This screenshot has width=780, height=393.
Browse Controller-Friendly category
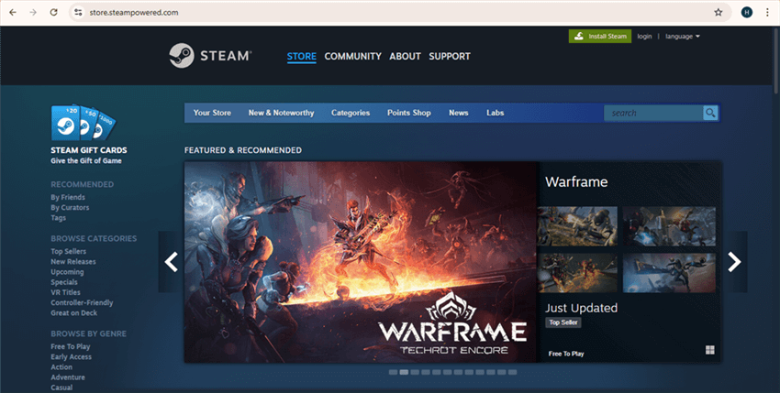pos(82,302)
